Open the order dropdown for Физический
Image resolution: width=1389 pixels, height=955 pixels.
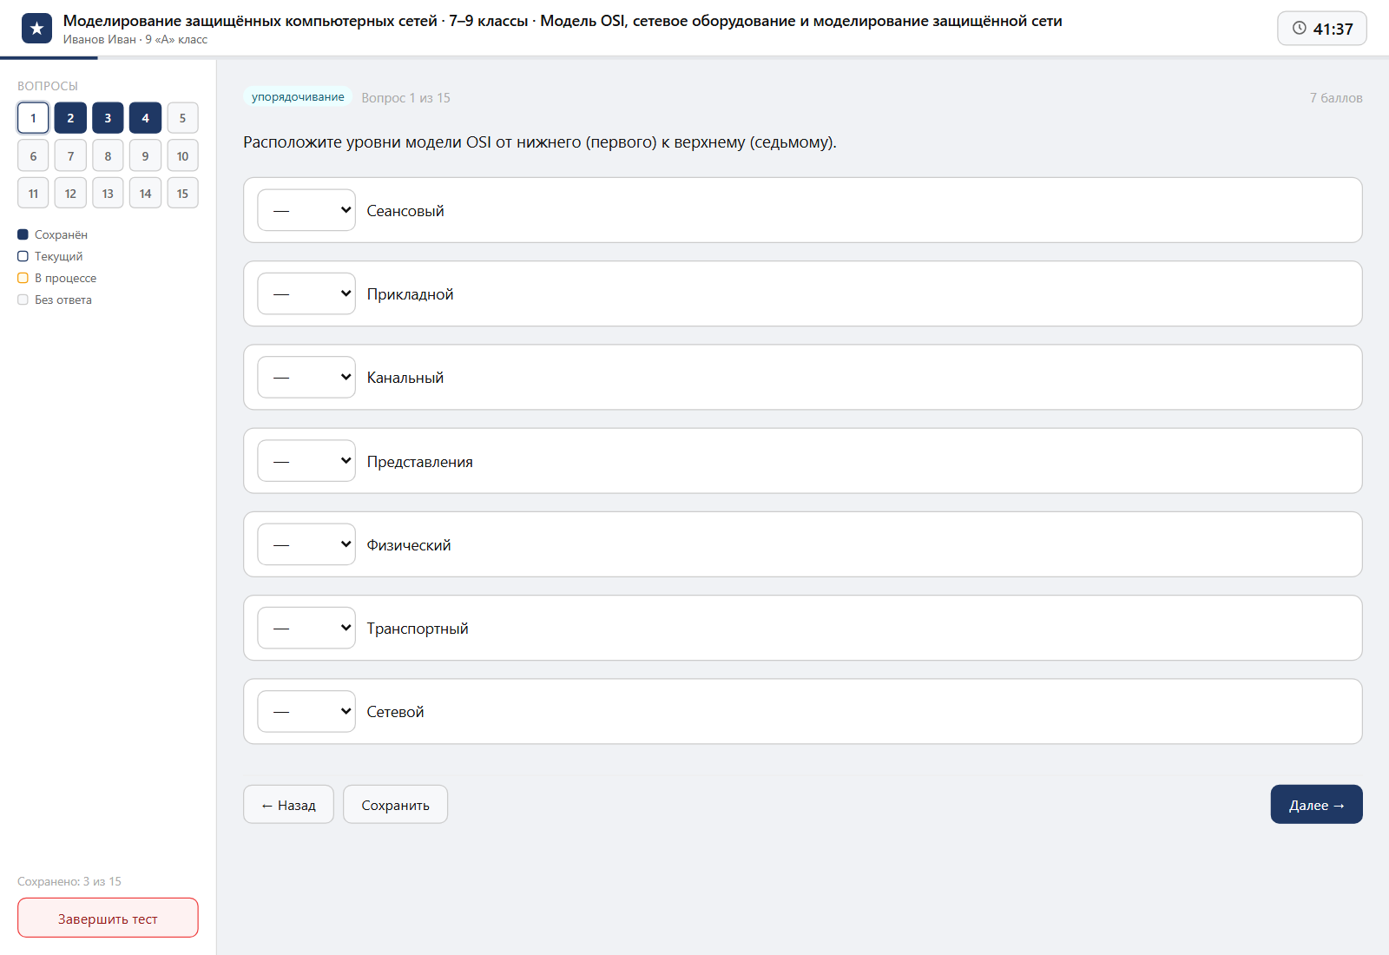[306, 544]
